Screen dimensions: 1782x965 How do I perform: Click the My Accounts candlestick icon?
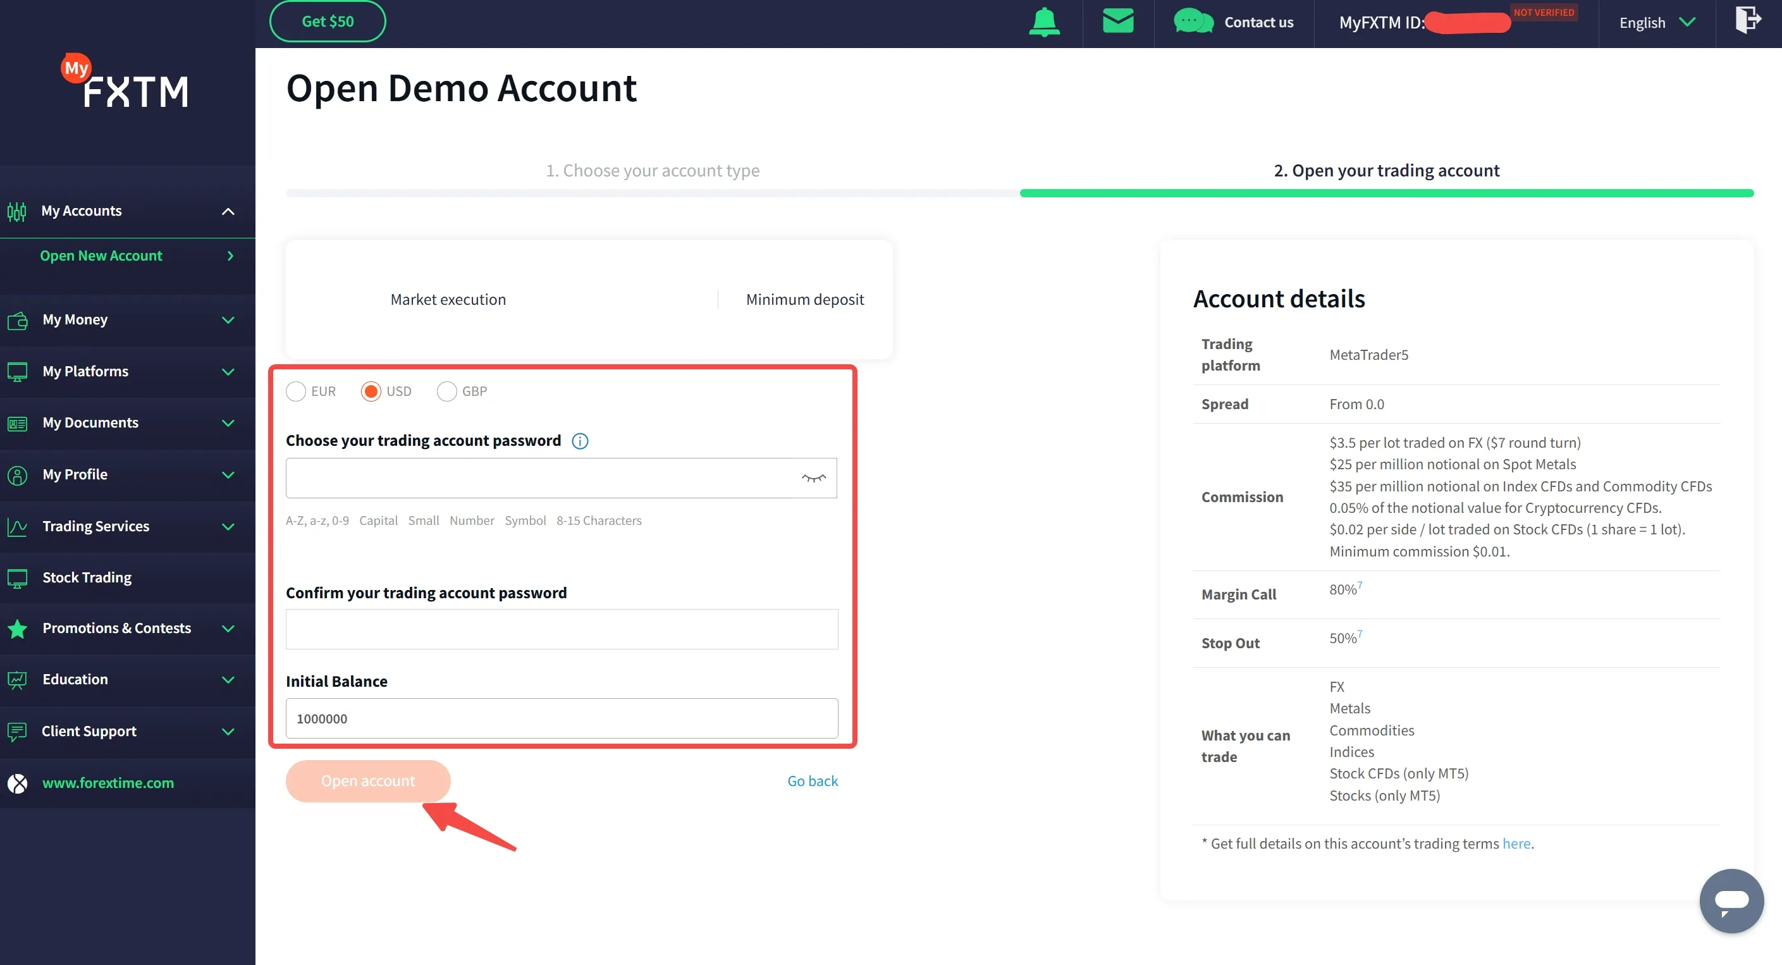point(16,211)
